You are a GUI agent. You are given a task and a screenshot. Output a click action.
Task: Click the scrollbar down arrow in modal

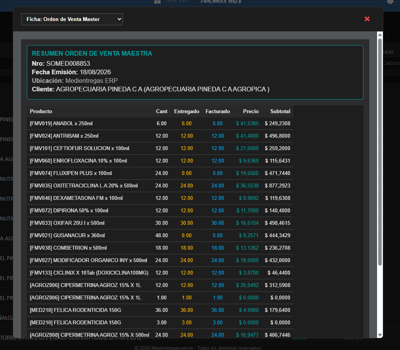click(380, 335)
